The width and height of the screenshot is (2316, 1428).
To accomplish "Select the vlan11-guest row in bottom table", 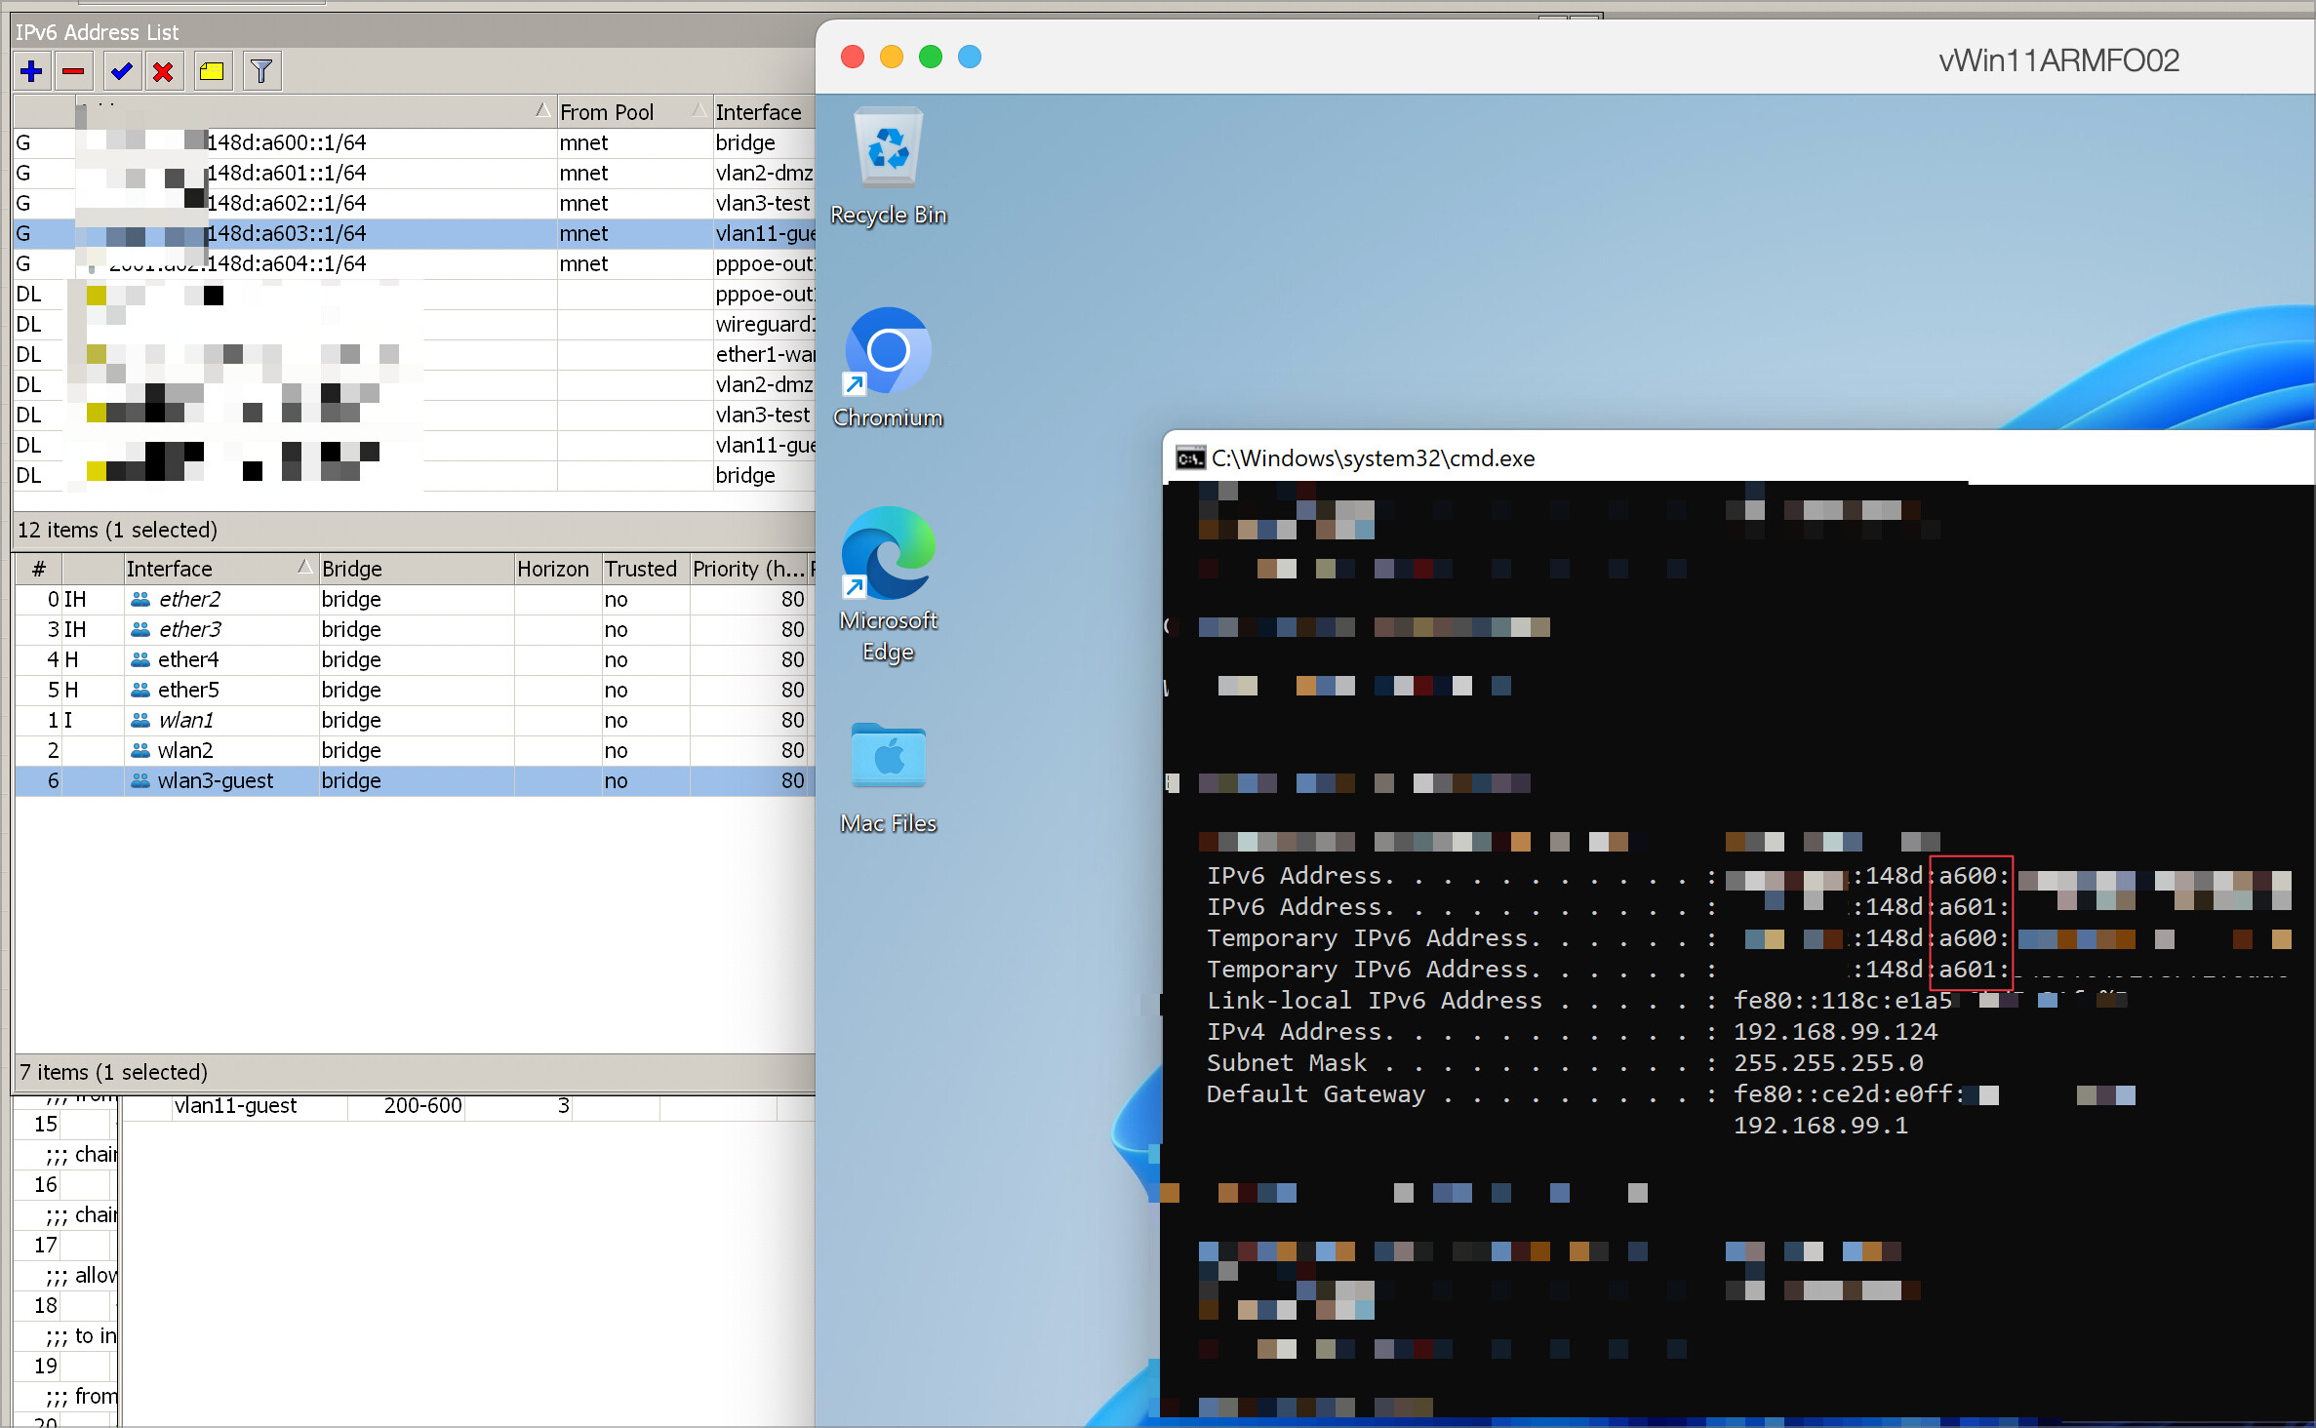I will pyautogui.click(x=236, y=1105).
